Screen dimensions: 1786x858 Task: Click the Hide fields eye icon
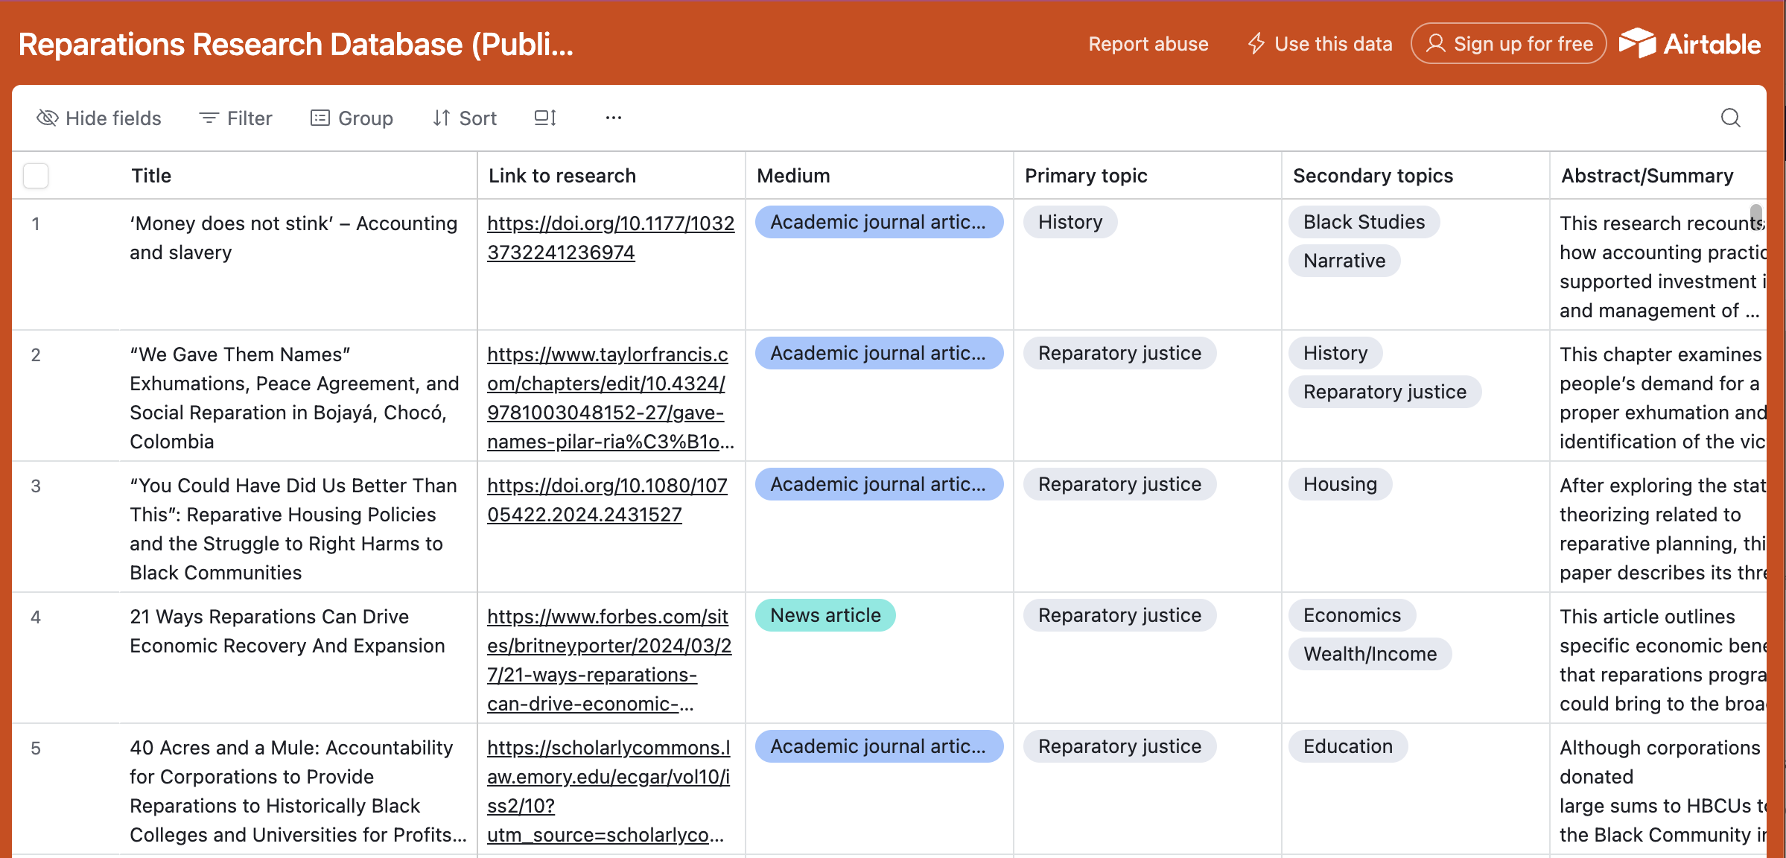tap(48, 118)
